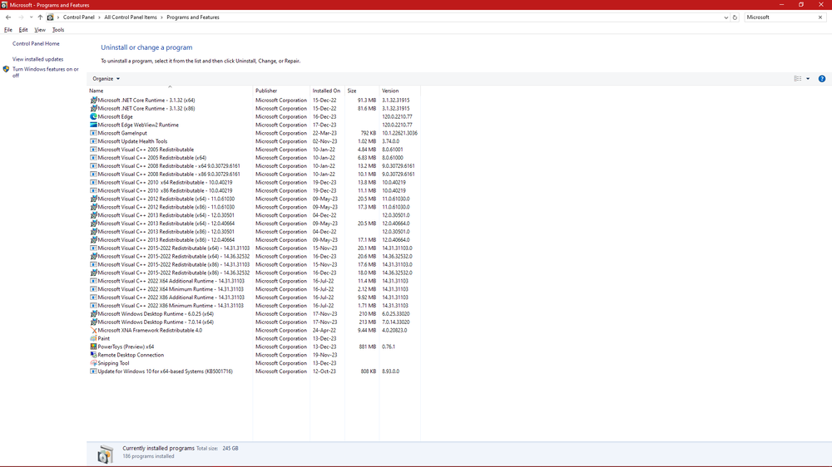Viewport: 832px width, 467px height.
Task: Open Turn Windows features on or off
Action: [x=46, y=72]
